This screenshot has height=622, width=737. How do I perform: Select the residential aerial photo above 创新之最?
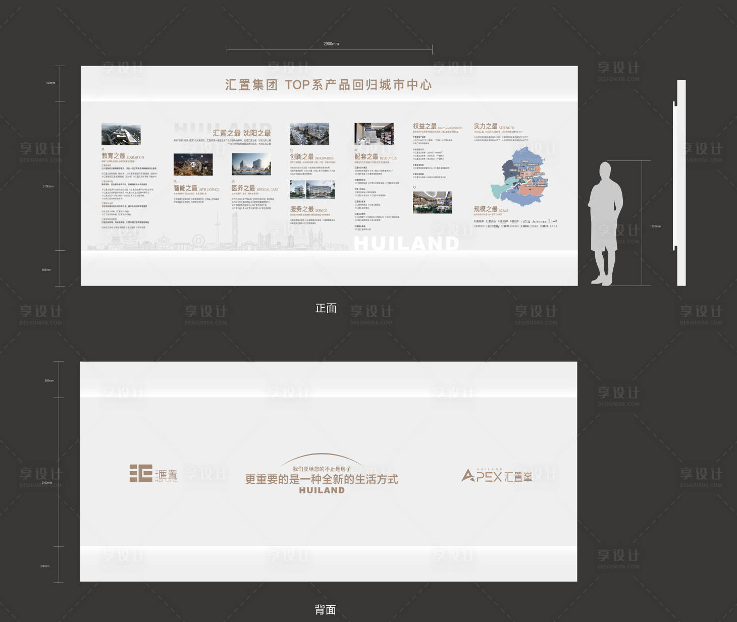309,134
